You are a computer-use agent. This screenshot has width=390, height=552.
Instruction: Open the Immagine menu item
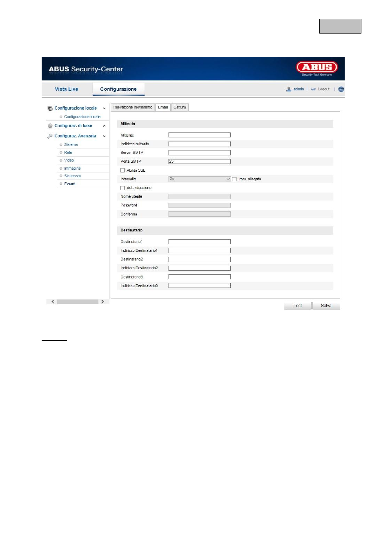tap(72, 168)
